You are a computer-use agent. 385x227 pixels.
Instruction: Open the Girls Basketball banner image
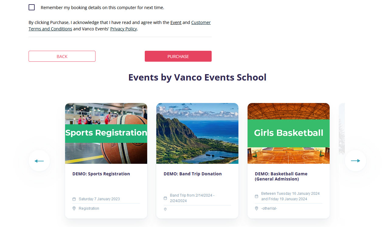289,133
